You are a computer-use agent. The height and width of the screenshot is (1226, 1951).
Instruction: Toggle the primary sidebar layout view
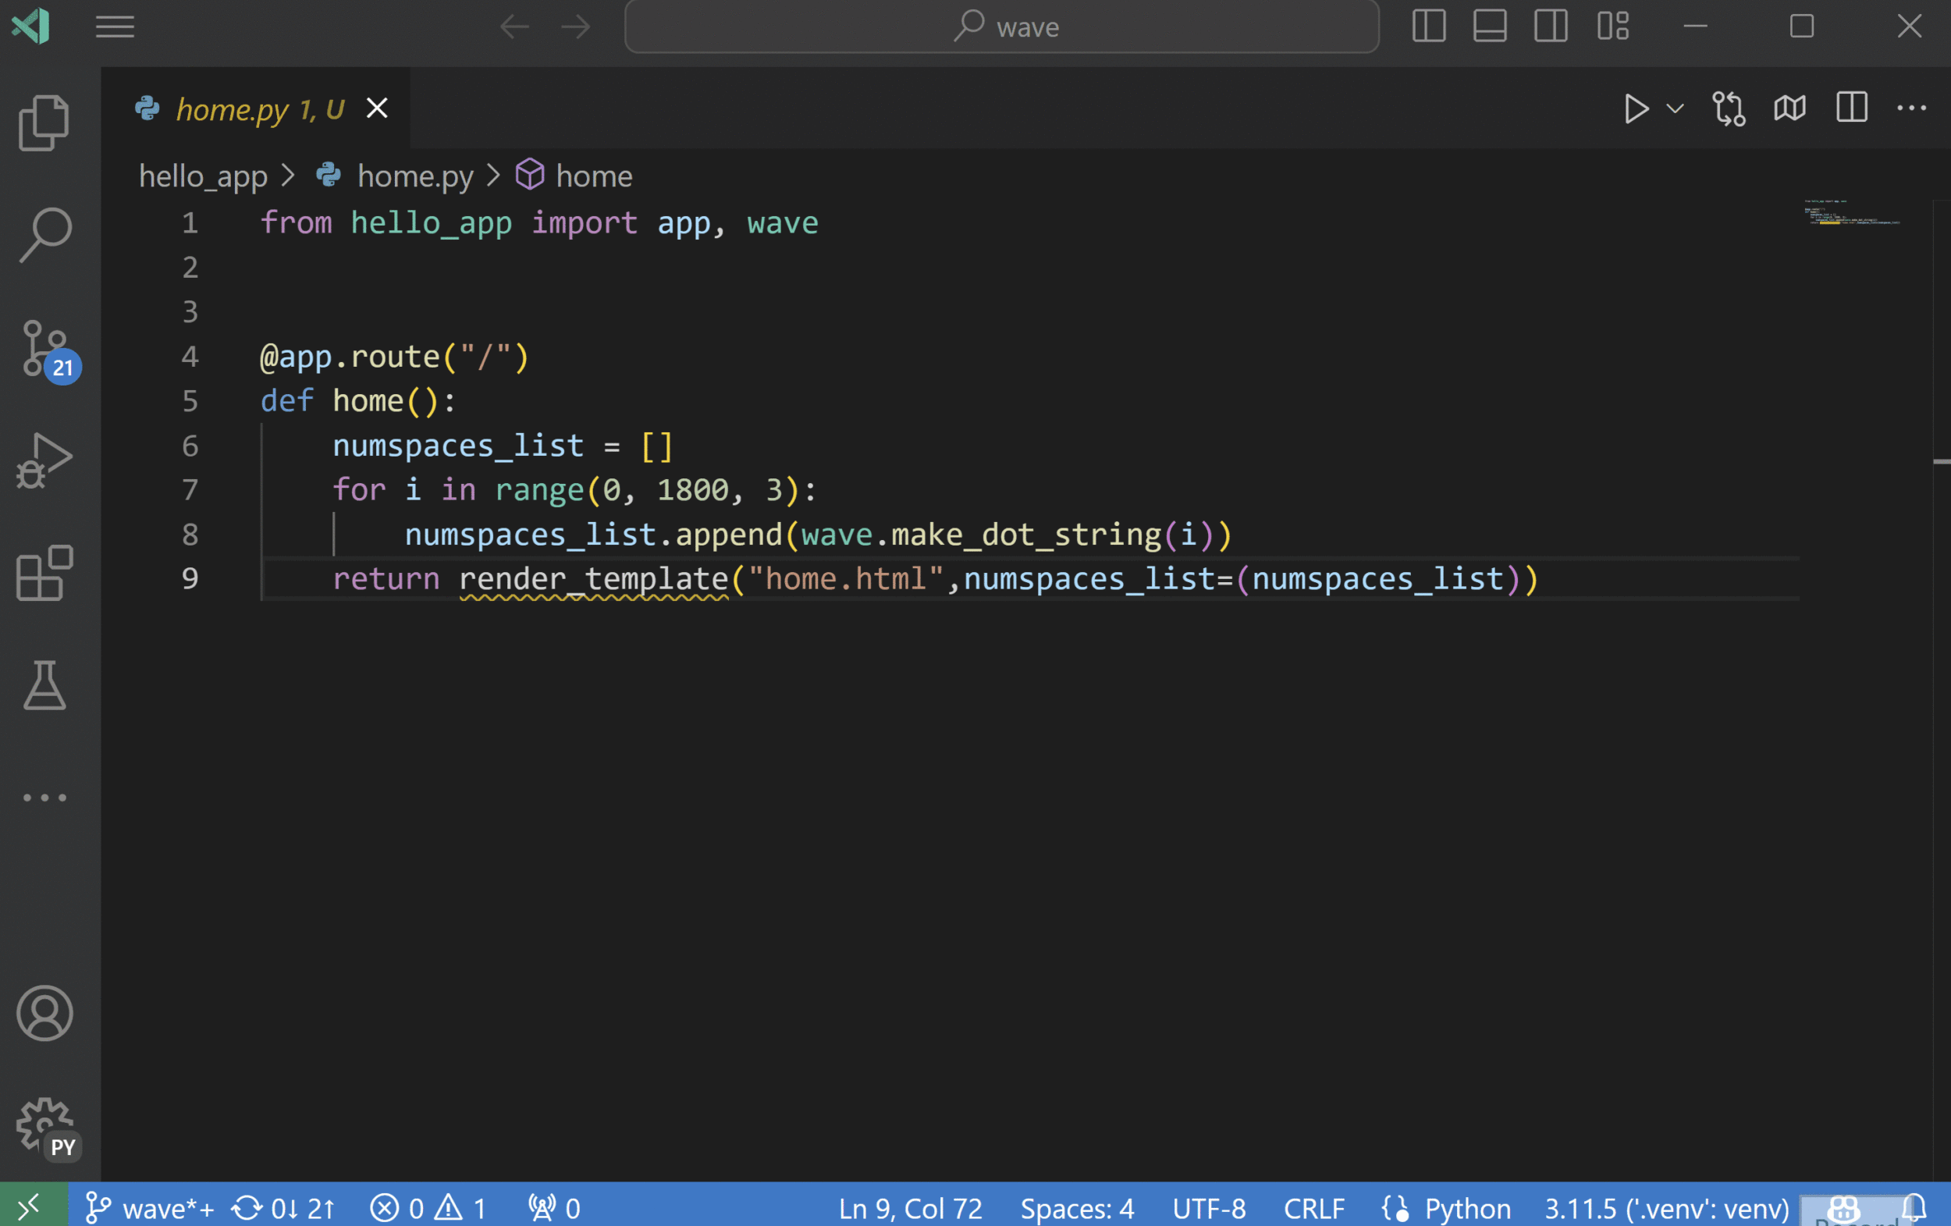pyautogui.click(x=1430, y=26)
